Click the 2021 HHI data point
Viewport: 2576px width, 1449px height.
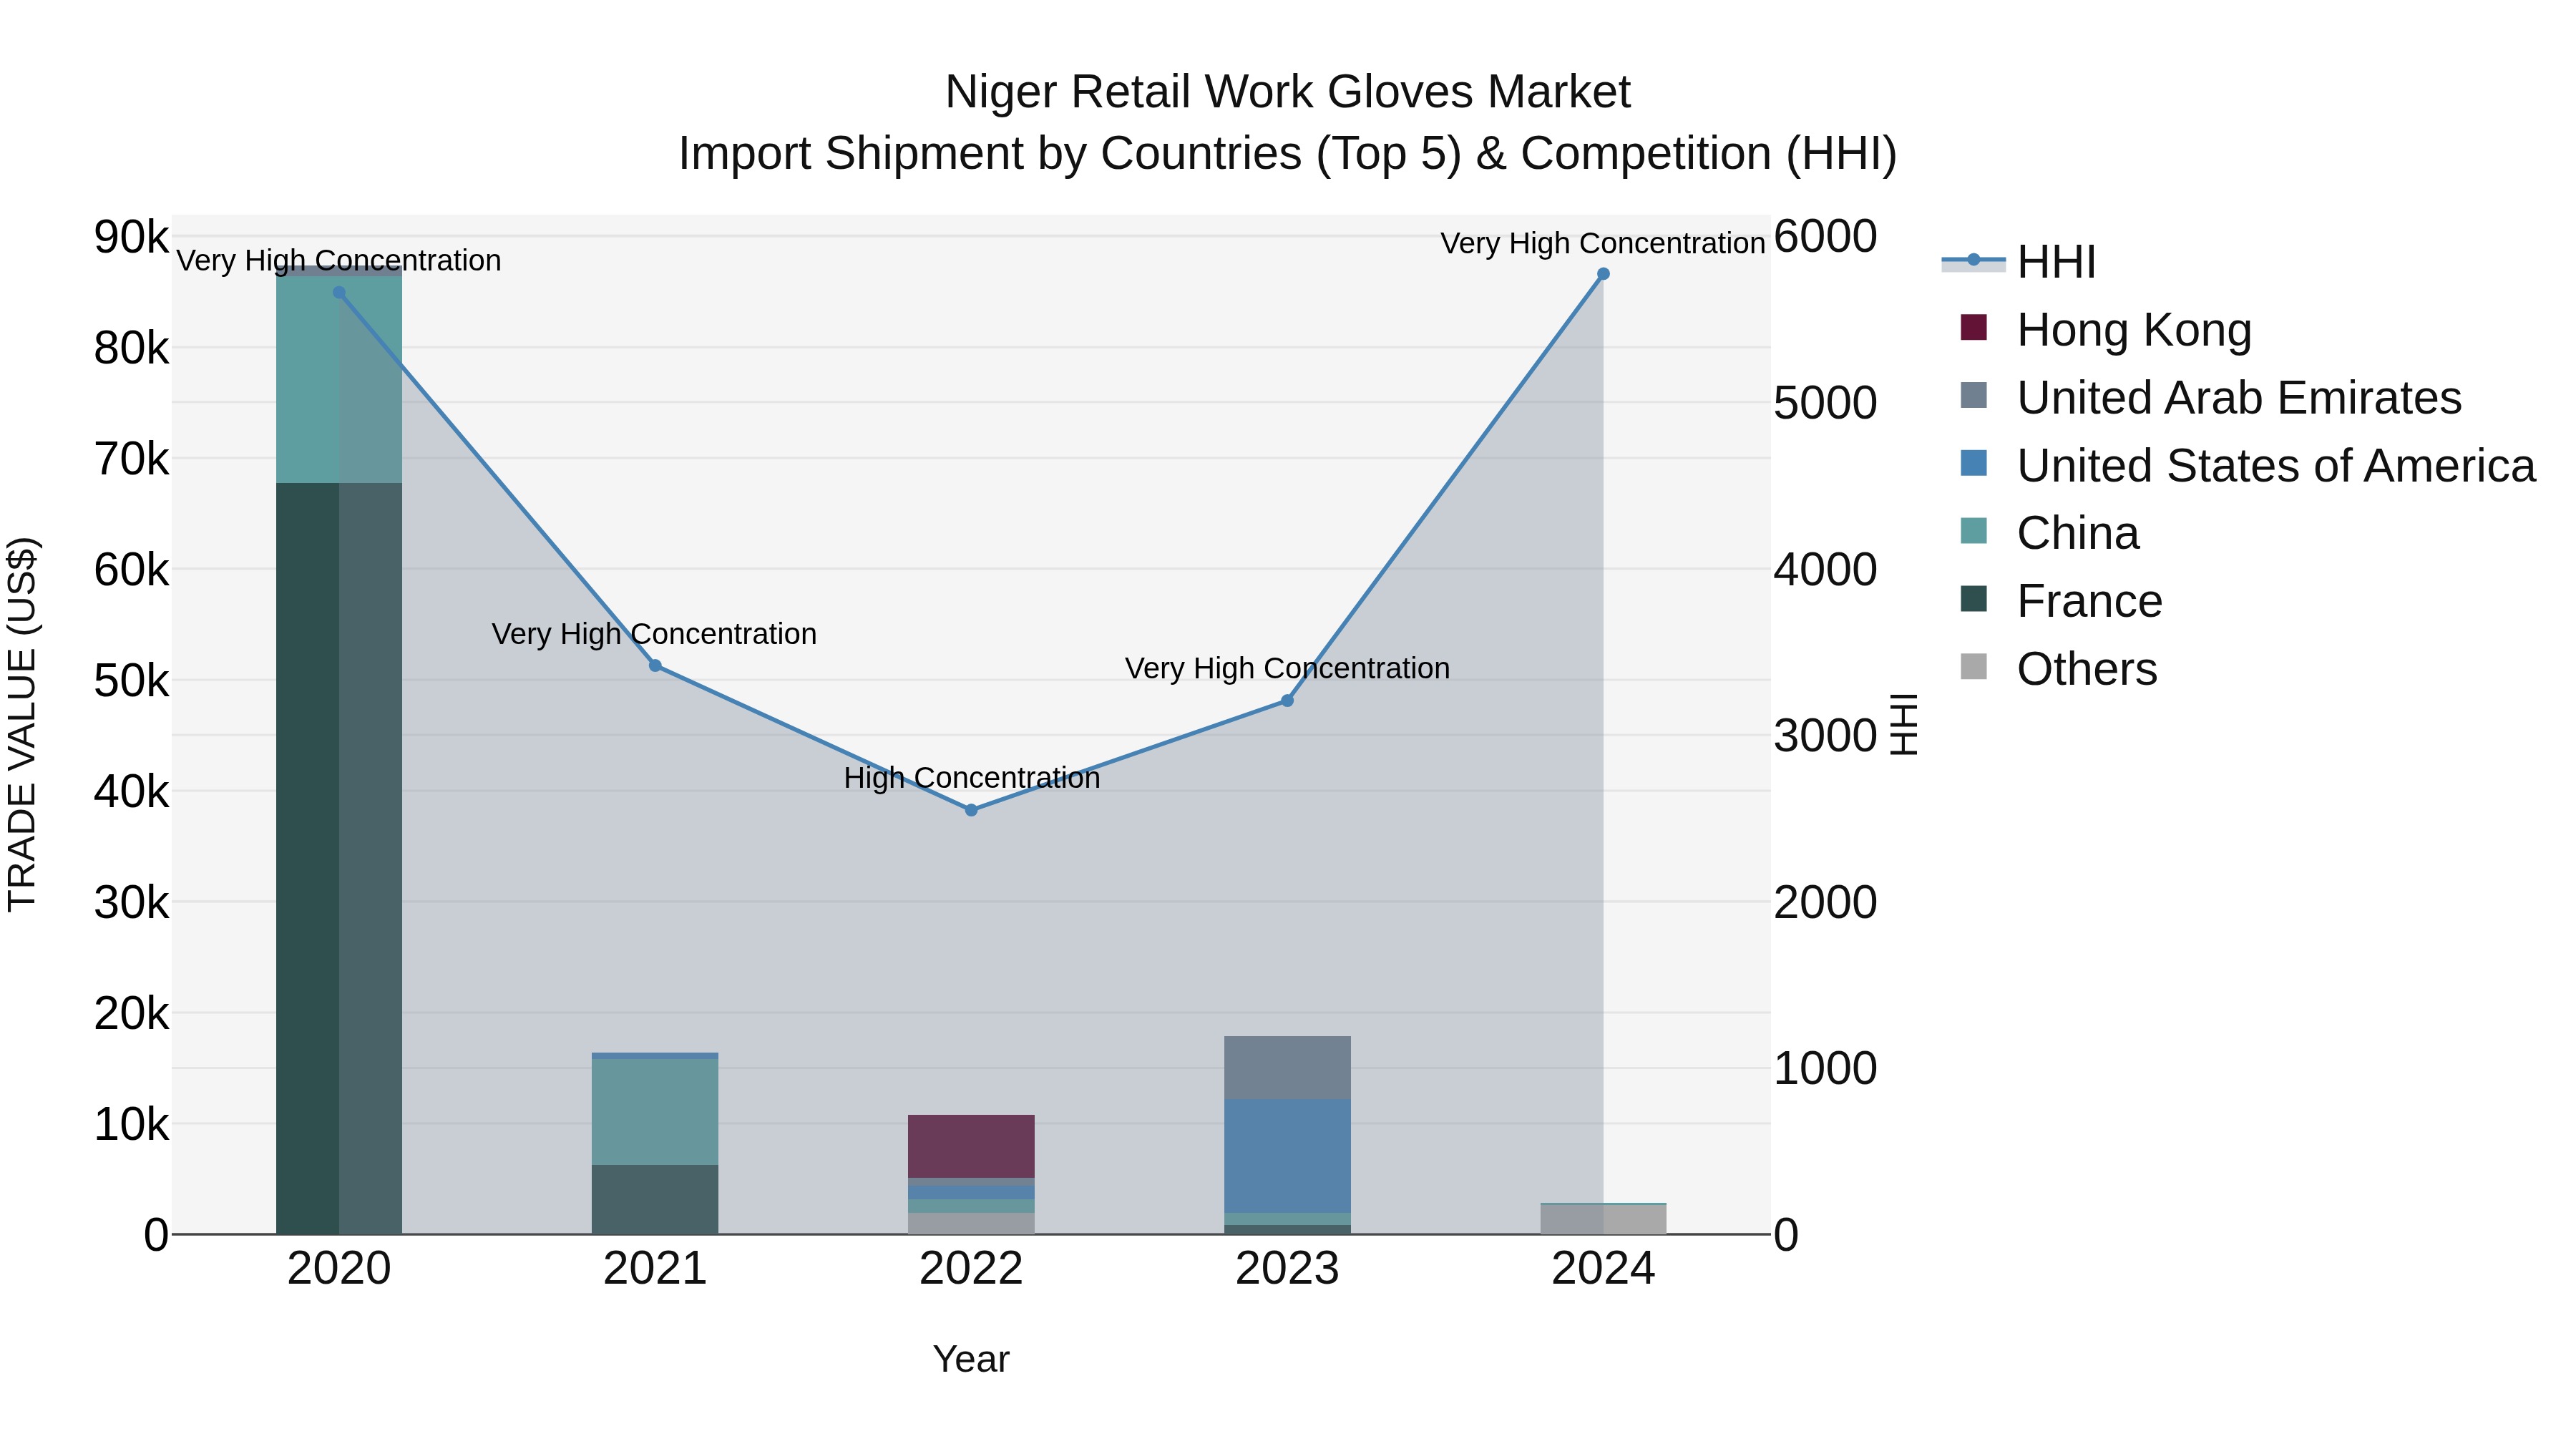[655, 666]
